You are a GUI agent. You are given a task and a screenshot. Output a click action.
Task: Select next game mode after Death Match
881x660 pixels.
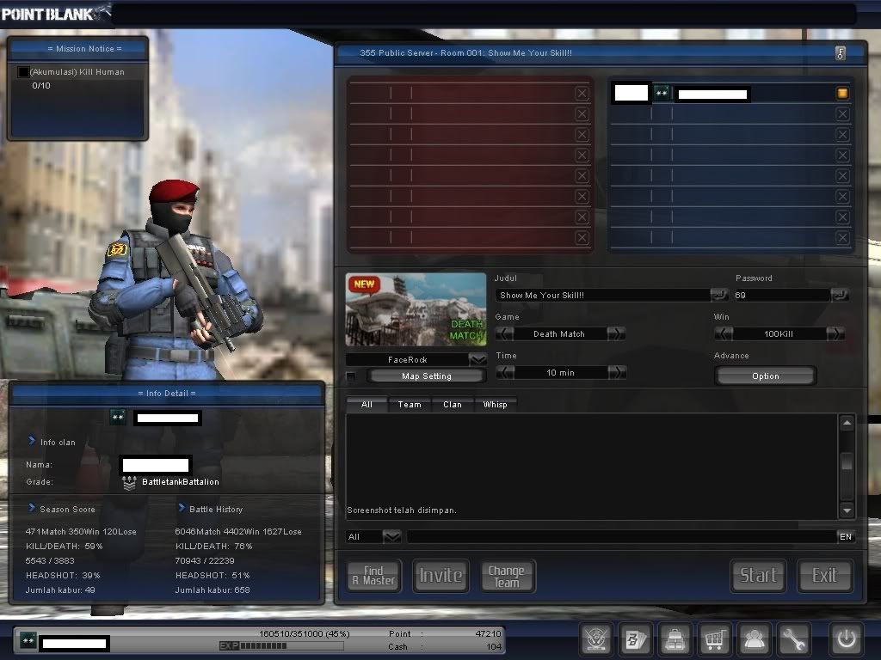(616, 334)
